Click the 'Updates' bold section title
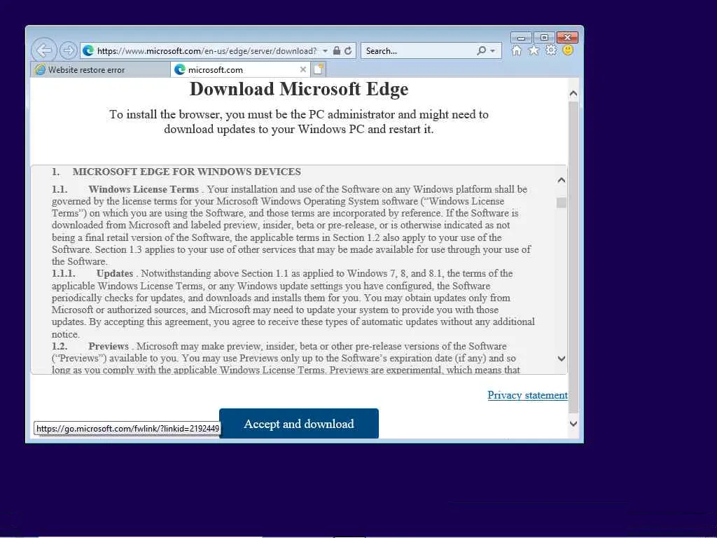Screen dimensions: 717x538 tap(115, 274)
